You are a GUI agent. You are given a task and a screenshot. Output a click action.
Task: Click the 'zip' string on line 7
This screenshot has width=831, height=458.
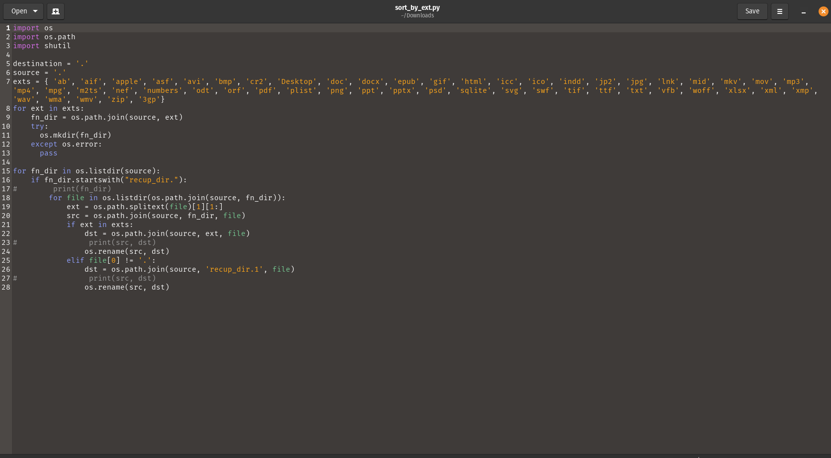coord(117,99)
